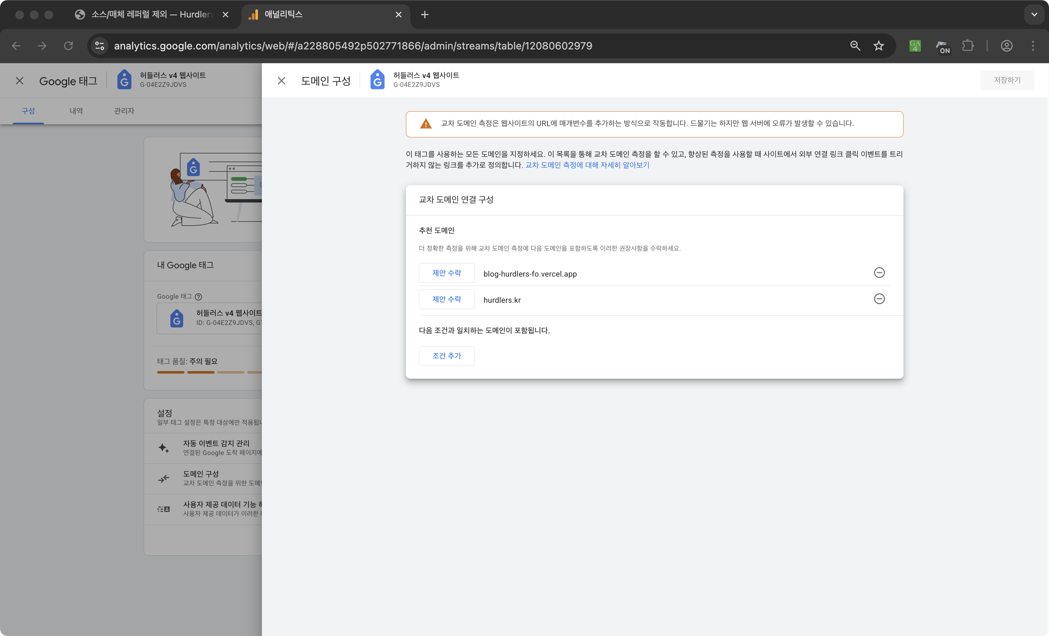Click the 태그 품질 quality progress bar
The height and width of the screenshot is (636, 1049).
[210, 373]
